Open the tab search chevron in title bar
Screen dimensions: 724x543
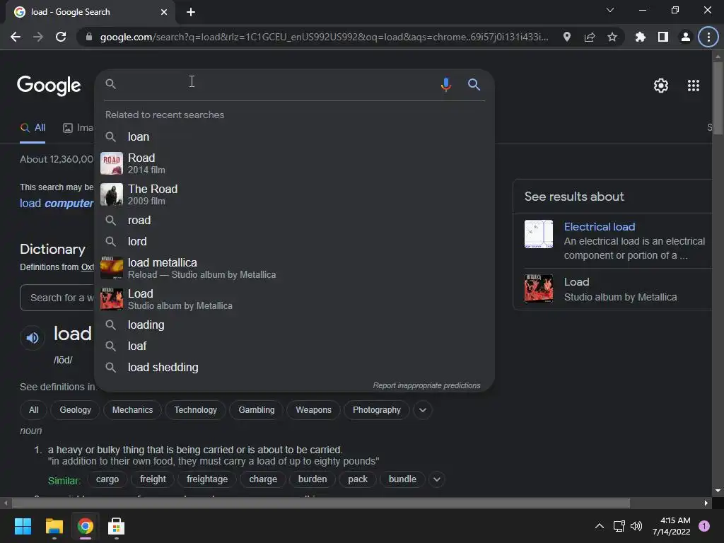(x=610, y=10)
